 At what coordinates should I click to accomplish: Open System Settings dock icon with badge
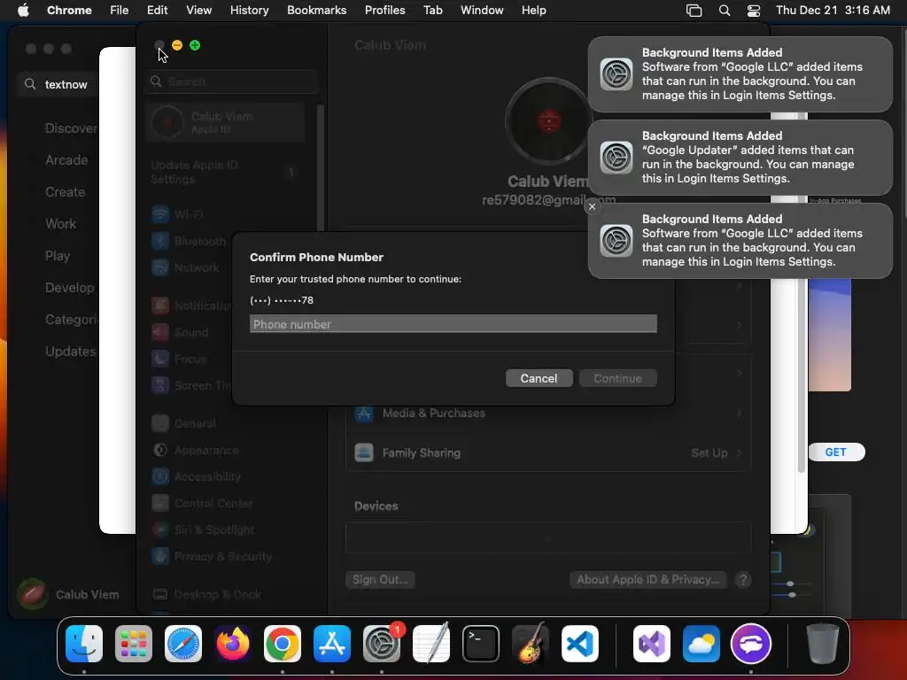point(382,644)
